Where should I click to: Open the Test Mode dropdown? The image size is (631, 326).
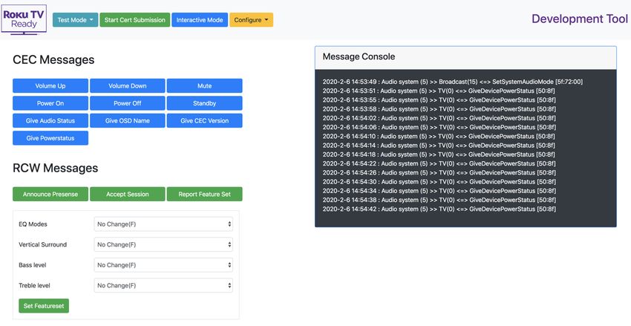coord(75,20)
